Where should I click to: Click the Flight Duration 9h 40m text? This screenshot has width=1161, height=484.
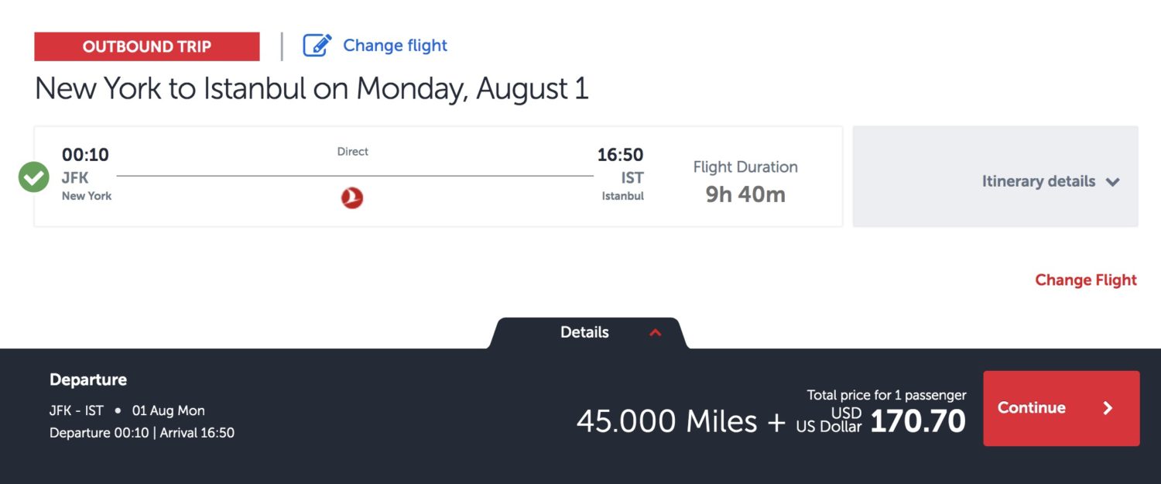coord(745,183)
